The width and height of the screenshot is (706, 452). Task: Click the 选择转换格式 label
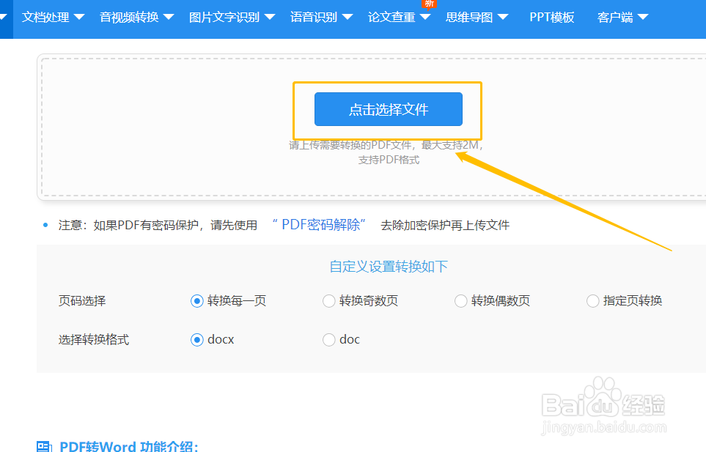[x=94, y=340]
